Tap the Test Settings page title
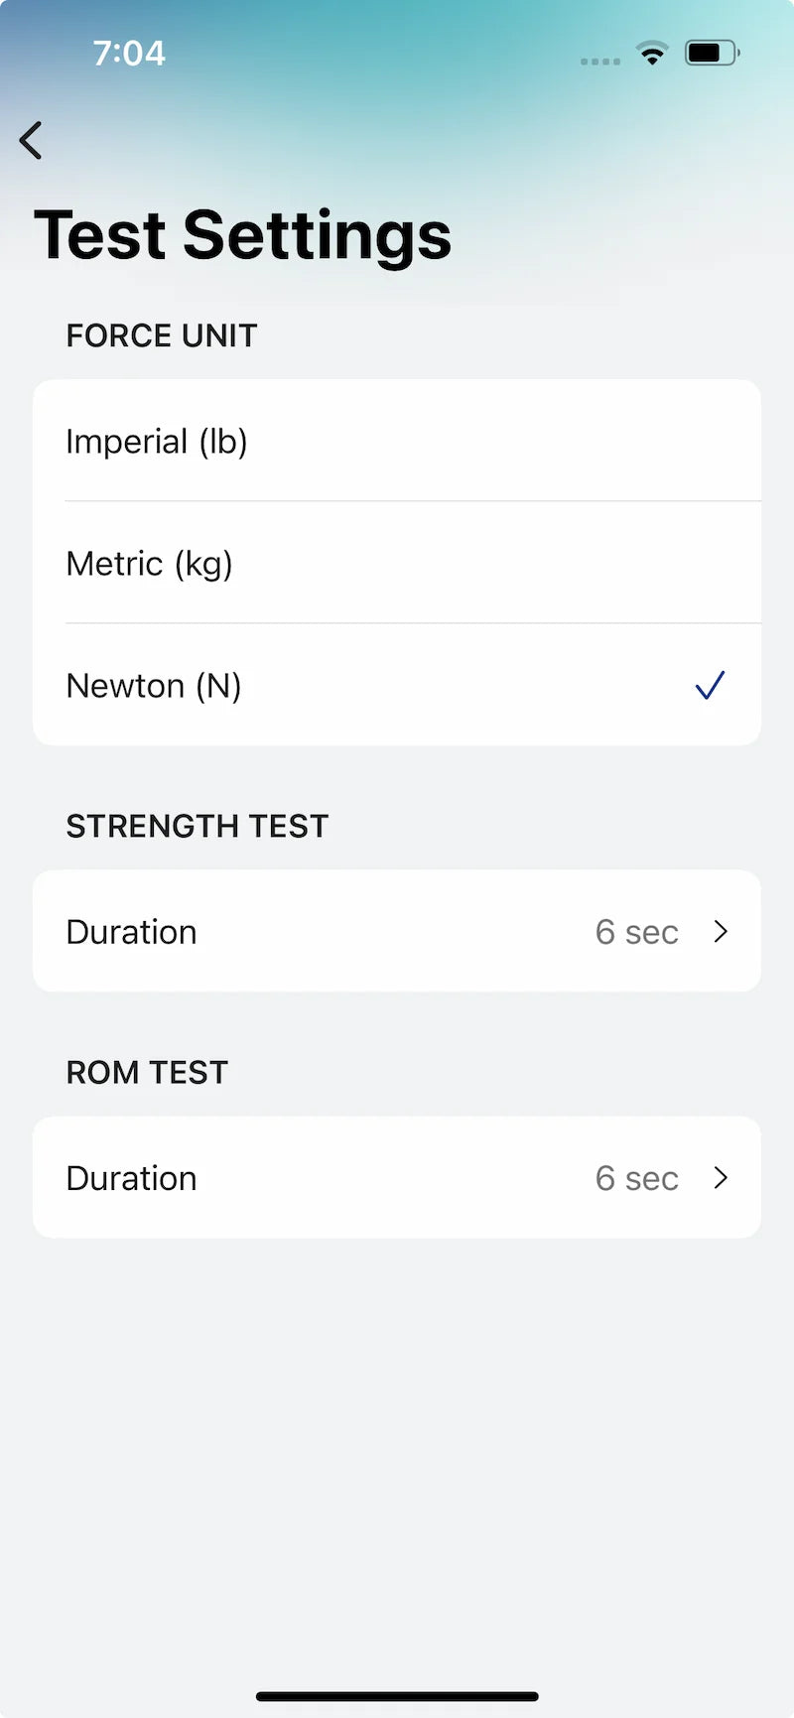The image size is (794, 1718). [242, 235]
